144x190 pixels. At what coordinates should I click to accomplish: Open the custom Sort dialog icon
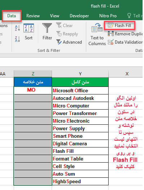point(29,28)
